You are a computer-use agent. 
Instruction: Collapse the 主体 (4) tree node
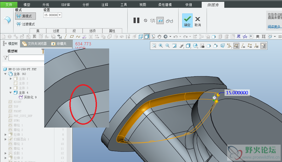(x=5, y=74)
